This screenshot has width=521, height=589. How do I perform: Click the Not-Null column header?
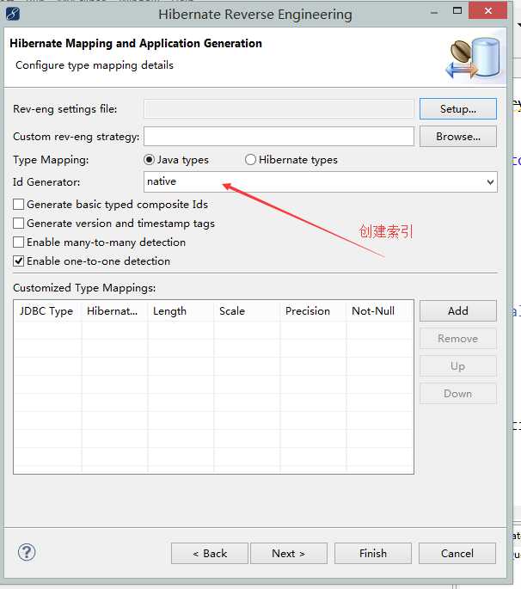[x=379, y=311]
